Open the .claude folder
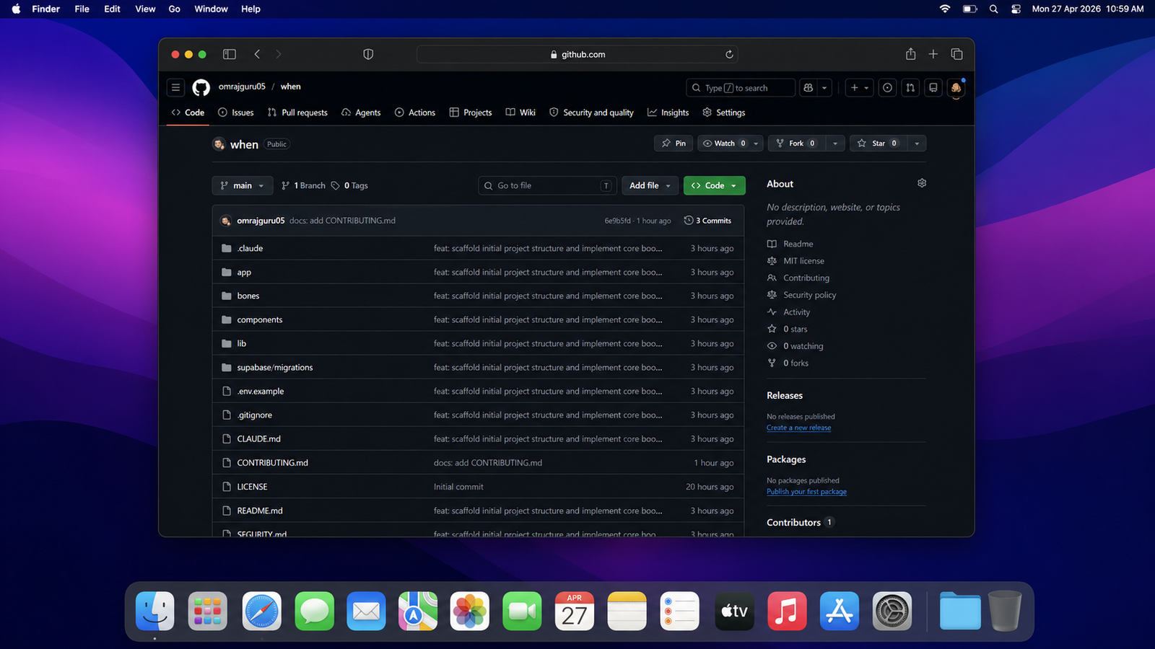This screenshot has height=649, width=1155. (250, 248)
